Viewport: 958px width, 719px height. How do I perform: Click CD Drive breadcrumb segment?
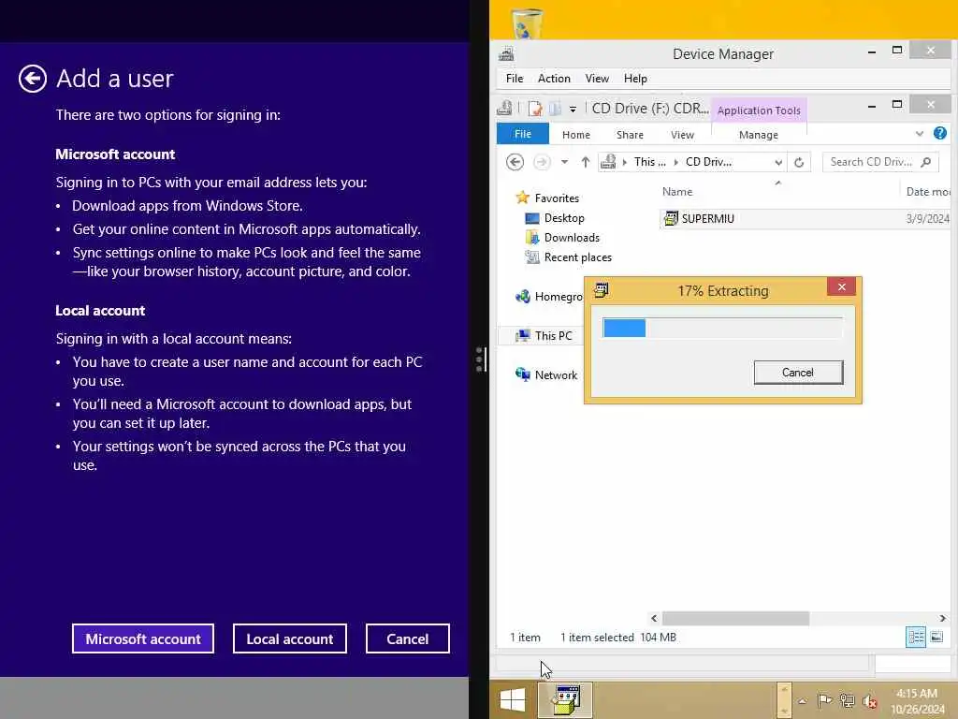tap(708, 162)
